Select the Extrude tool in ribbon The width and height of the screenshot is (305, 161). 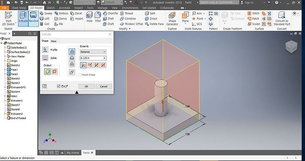pyautogui.click(x=23, y=19)
